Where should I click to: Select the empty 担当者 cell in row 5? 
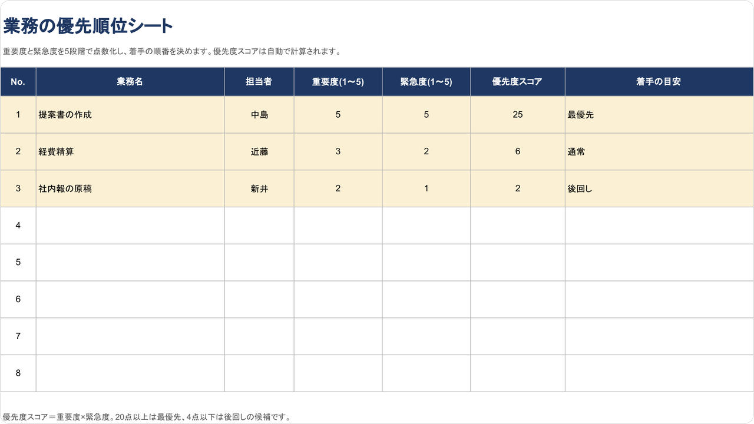[x=259, y=263]
